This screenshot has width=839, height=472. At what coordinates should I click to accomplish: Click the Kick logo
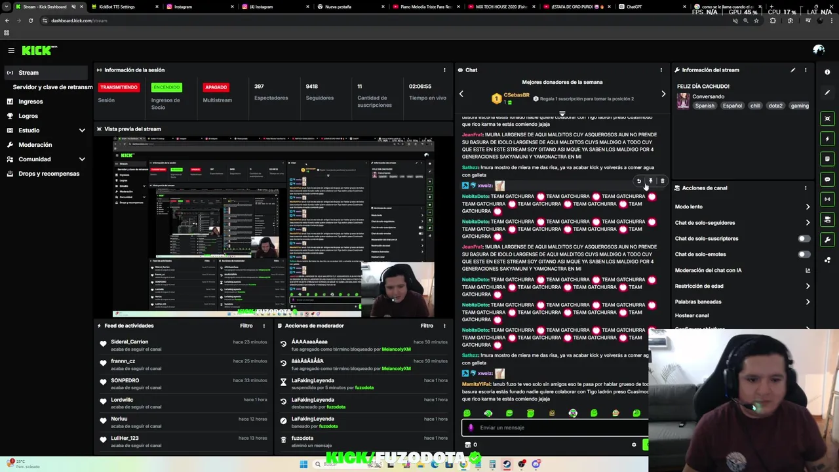click(39, 50)
